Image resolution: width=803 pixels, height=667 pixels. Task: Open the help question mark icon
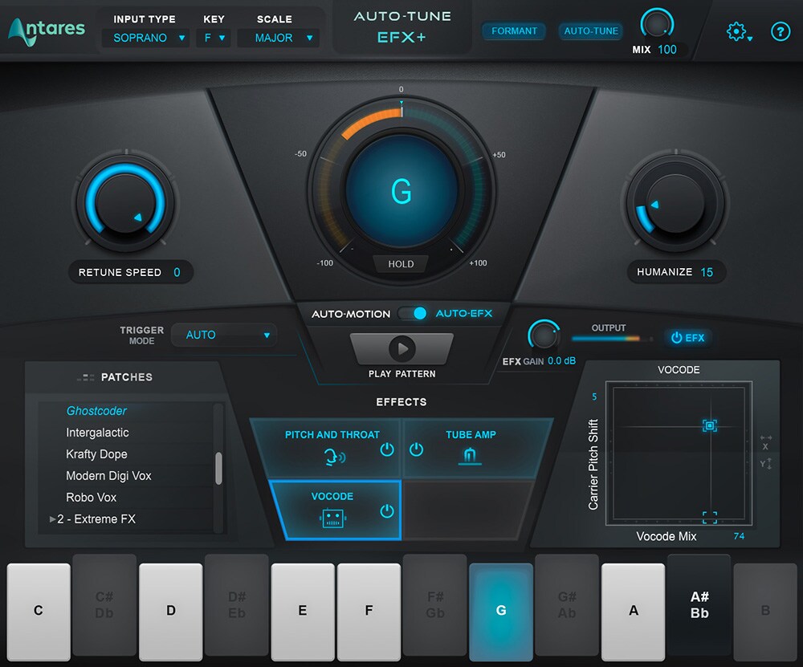click(781, 32)
